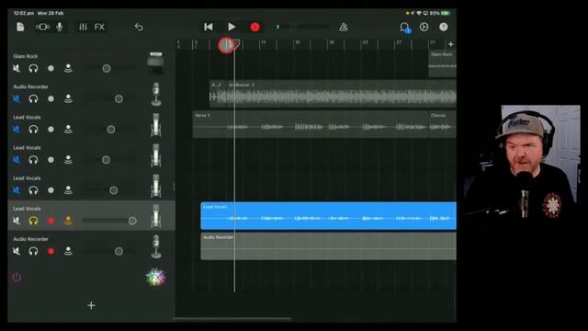
Task: Solo the Lead Vocals track containing Verse 1
Action: [33, 129]
